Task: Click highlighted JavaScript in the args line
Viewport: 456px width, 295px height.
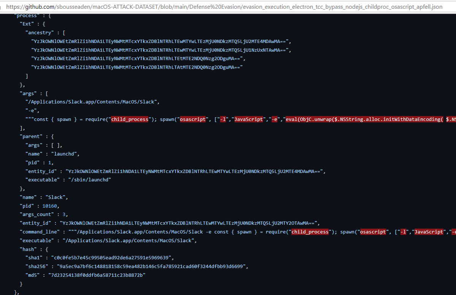Action: pyautogui.click(x=249, y=119)
